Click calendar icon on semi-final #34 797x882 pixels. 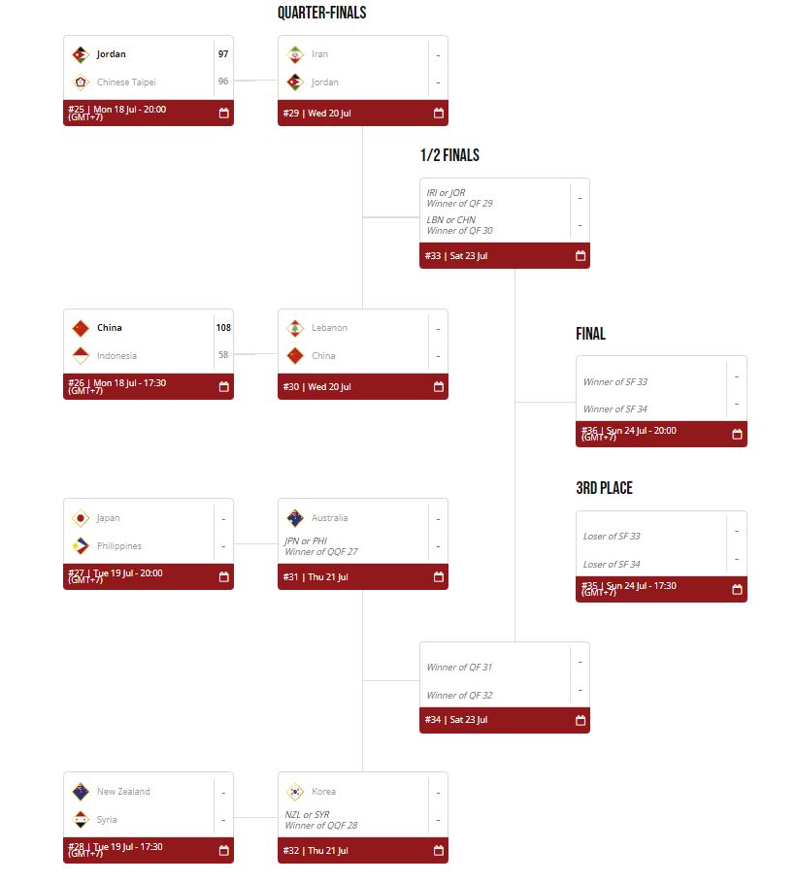click(581, 720)
